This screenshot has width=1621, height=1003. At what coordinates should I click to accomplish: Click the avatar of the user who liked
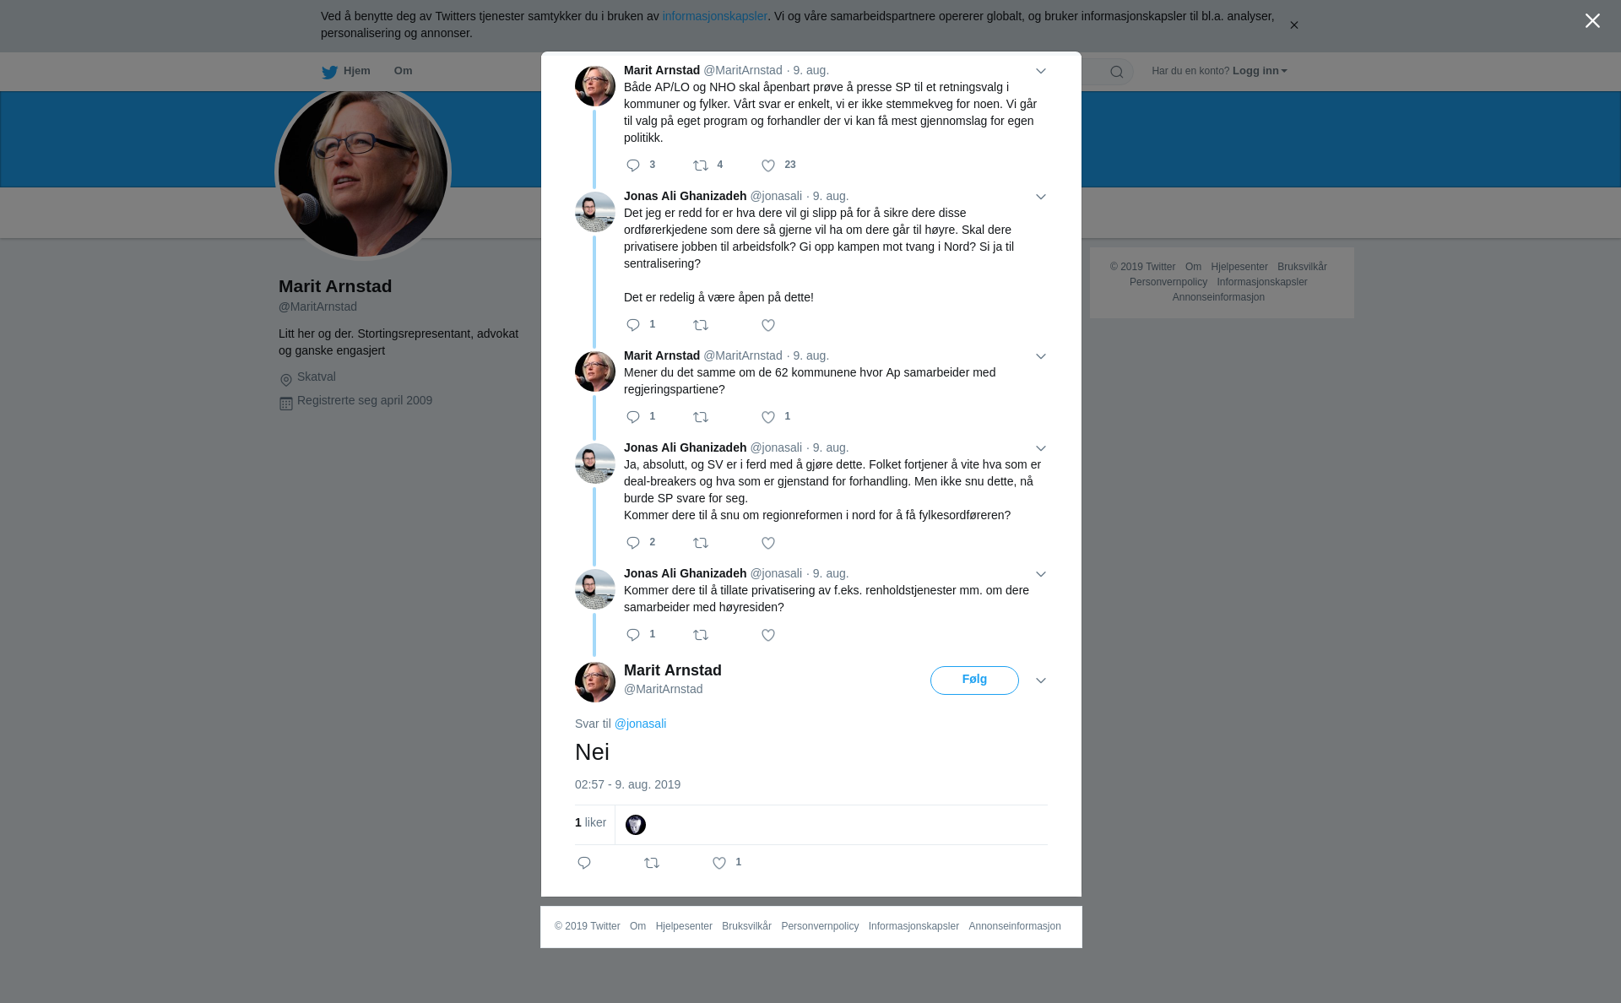point(636,825)
